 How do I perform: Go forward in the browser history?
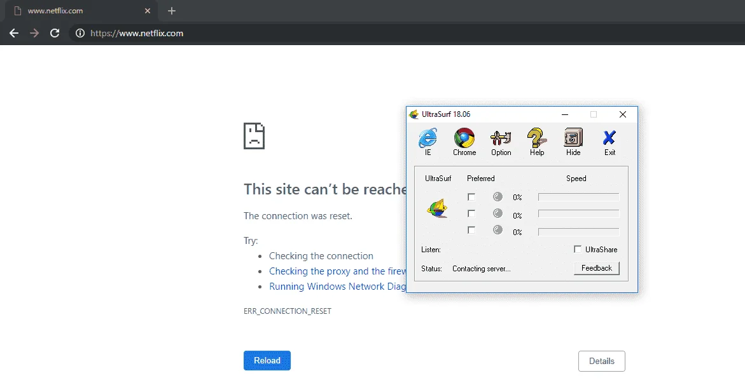point(34,33)
